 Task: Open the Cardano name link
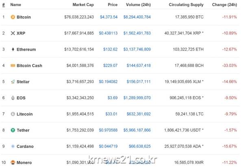click(x=25, y=146)
